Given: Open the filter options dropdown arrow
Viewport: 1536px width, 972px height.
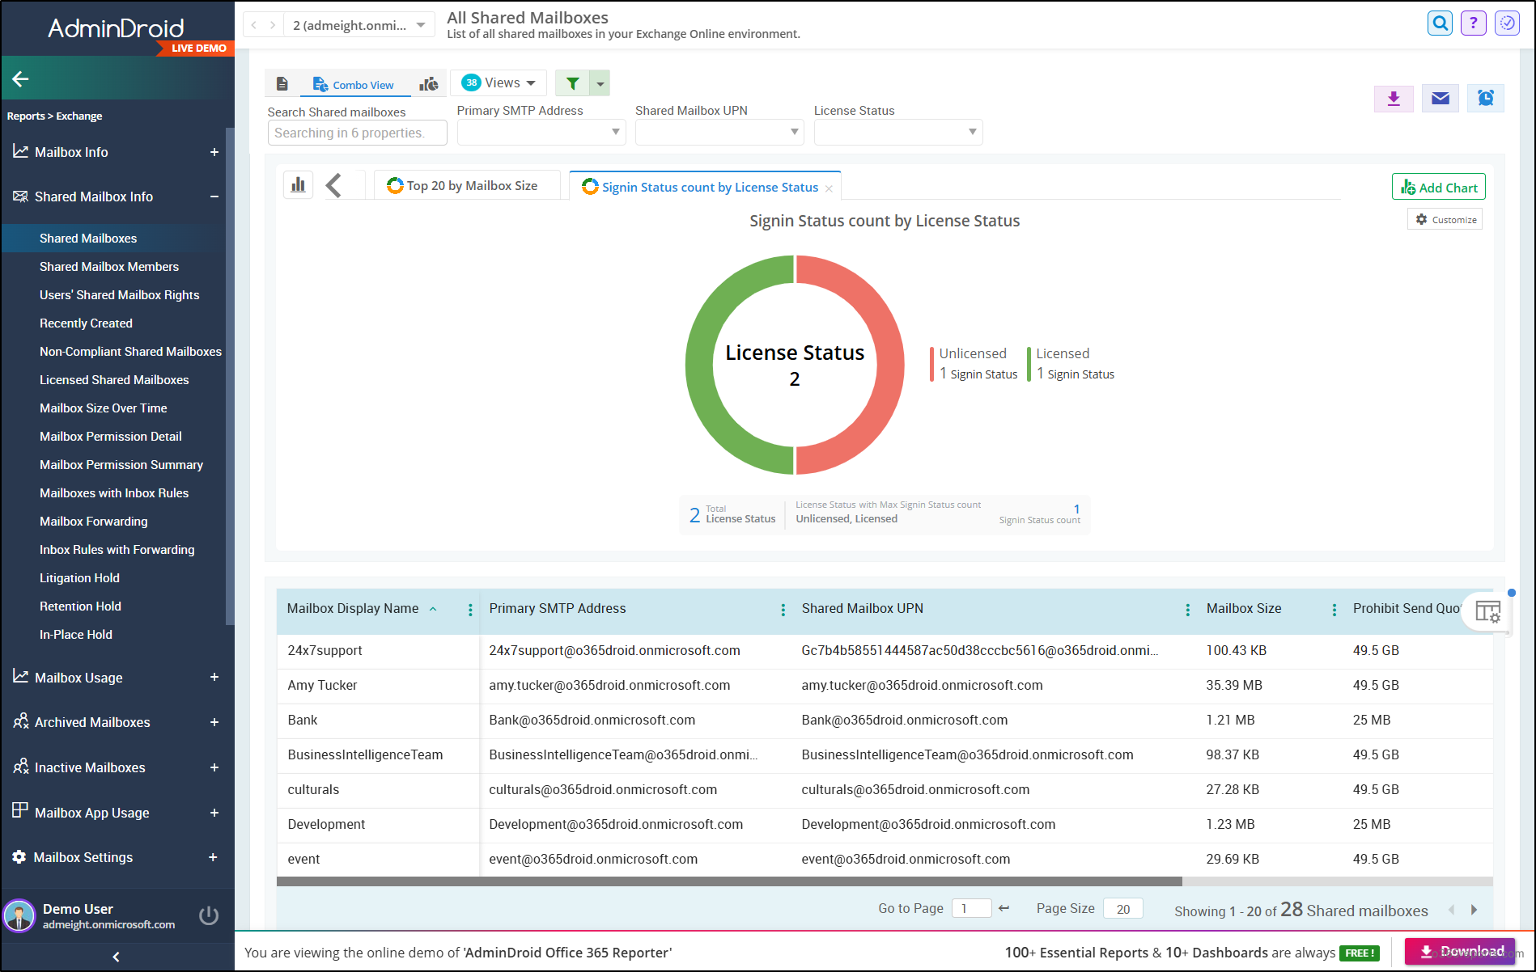Looking at the screenshot, I should click(600, 83).
